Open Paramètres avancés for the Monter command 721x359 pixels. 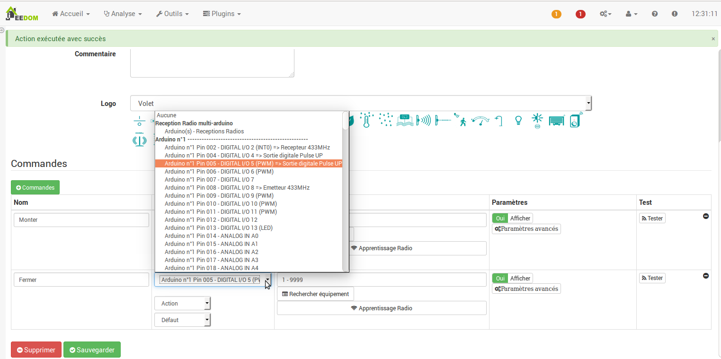tap(526, 229)
